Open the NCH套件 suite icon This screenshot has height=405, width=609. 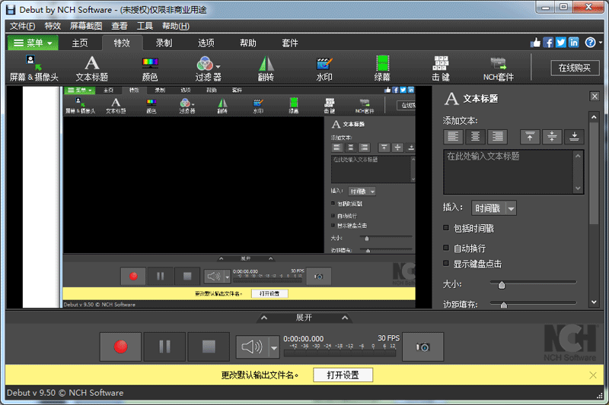point(499,68)
